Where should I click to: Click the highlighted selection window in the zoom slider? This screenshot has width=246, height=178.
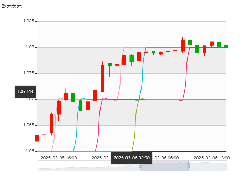click(164, 166)
